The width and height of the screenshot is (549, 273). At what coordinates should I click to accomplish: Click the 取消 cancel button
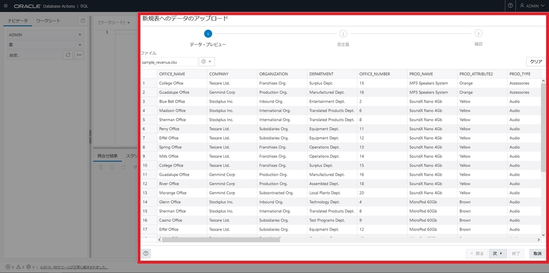point(537,253)
